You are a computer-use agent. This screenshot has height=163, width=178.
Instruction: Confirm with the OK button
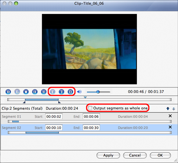click(x=160, y=155)
